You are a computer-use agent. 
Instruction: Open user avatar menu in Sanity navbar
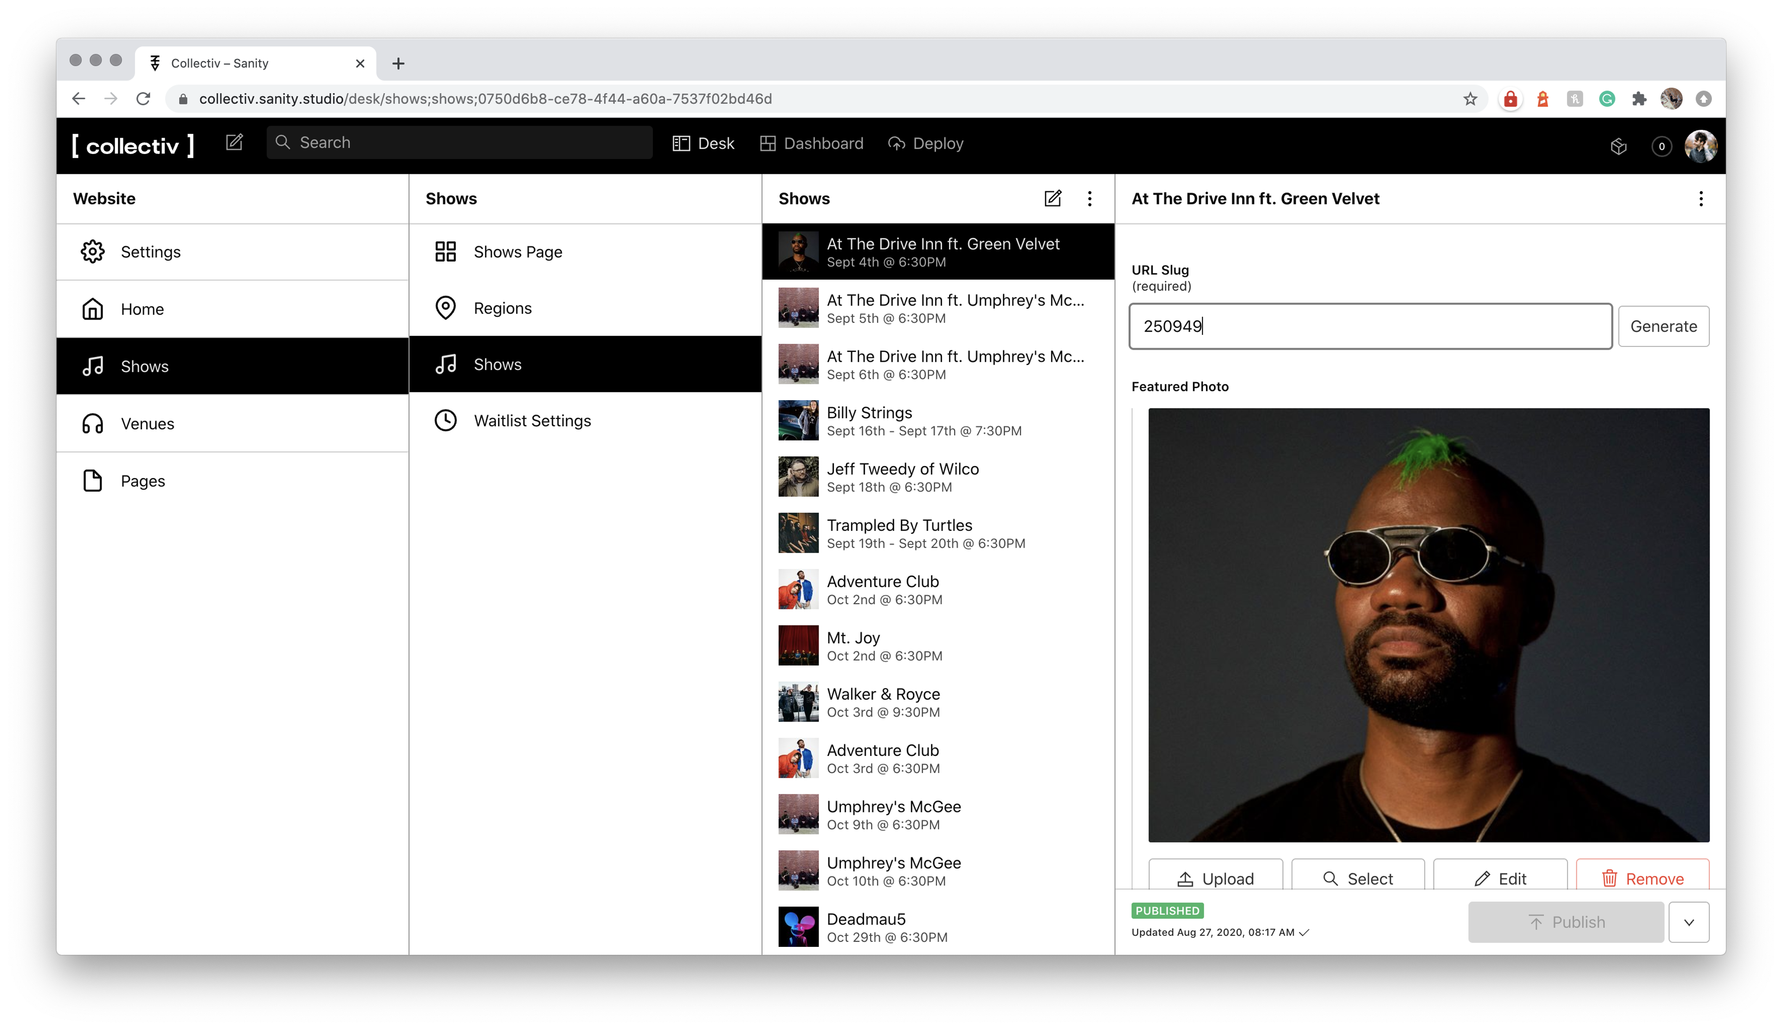(1701, 146)
